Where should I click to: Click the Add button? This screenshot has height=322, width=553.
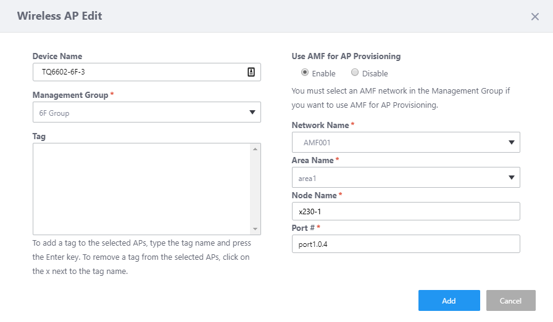[449, 300]
